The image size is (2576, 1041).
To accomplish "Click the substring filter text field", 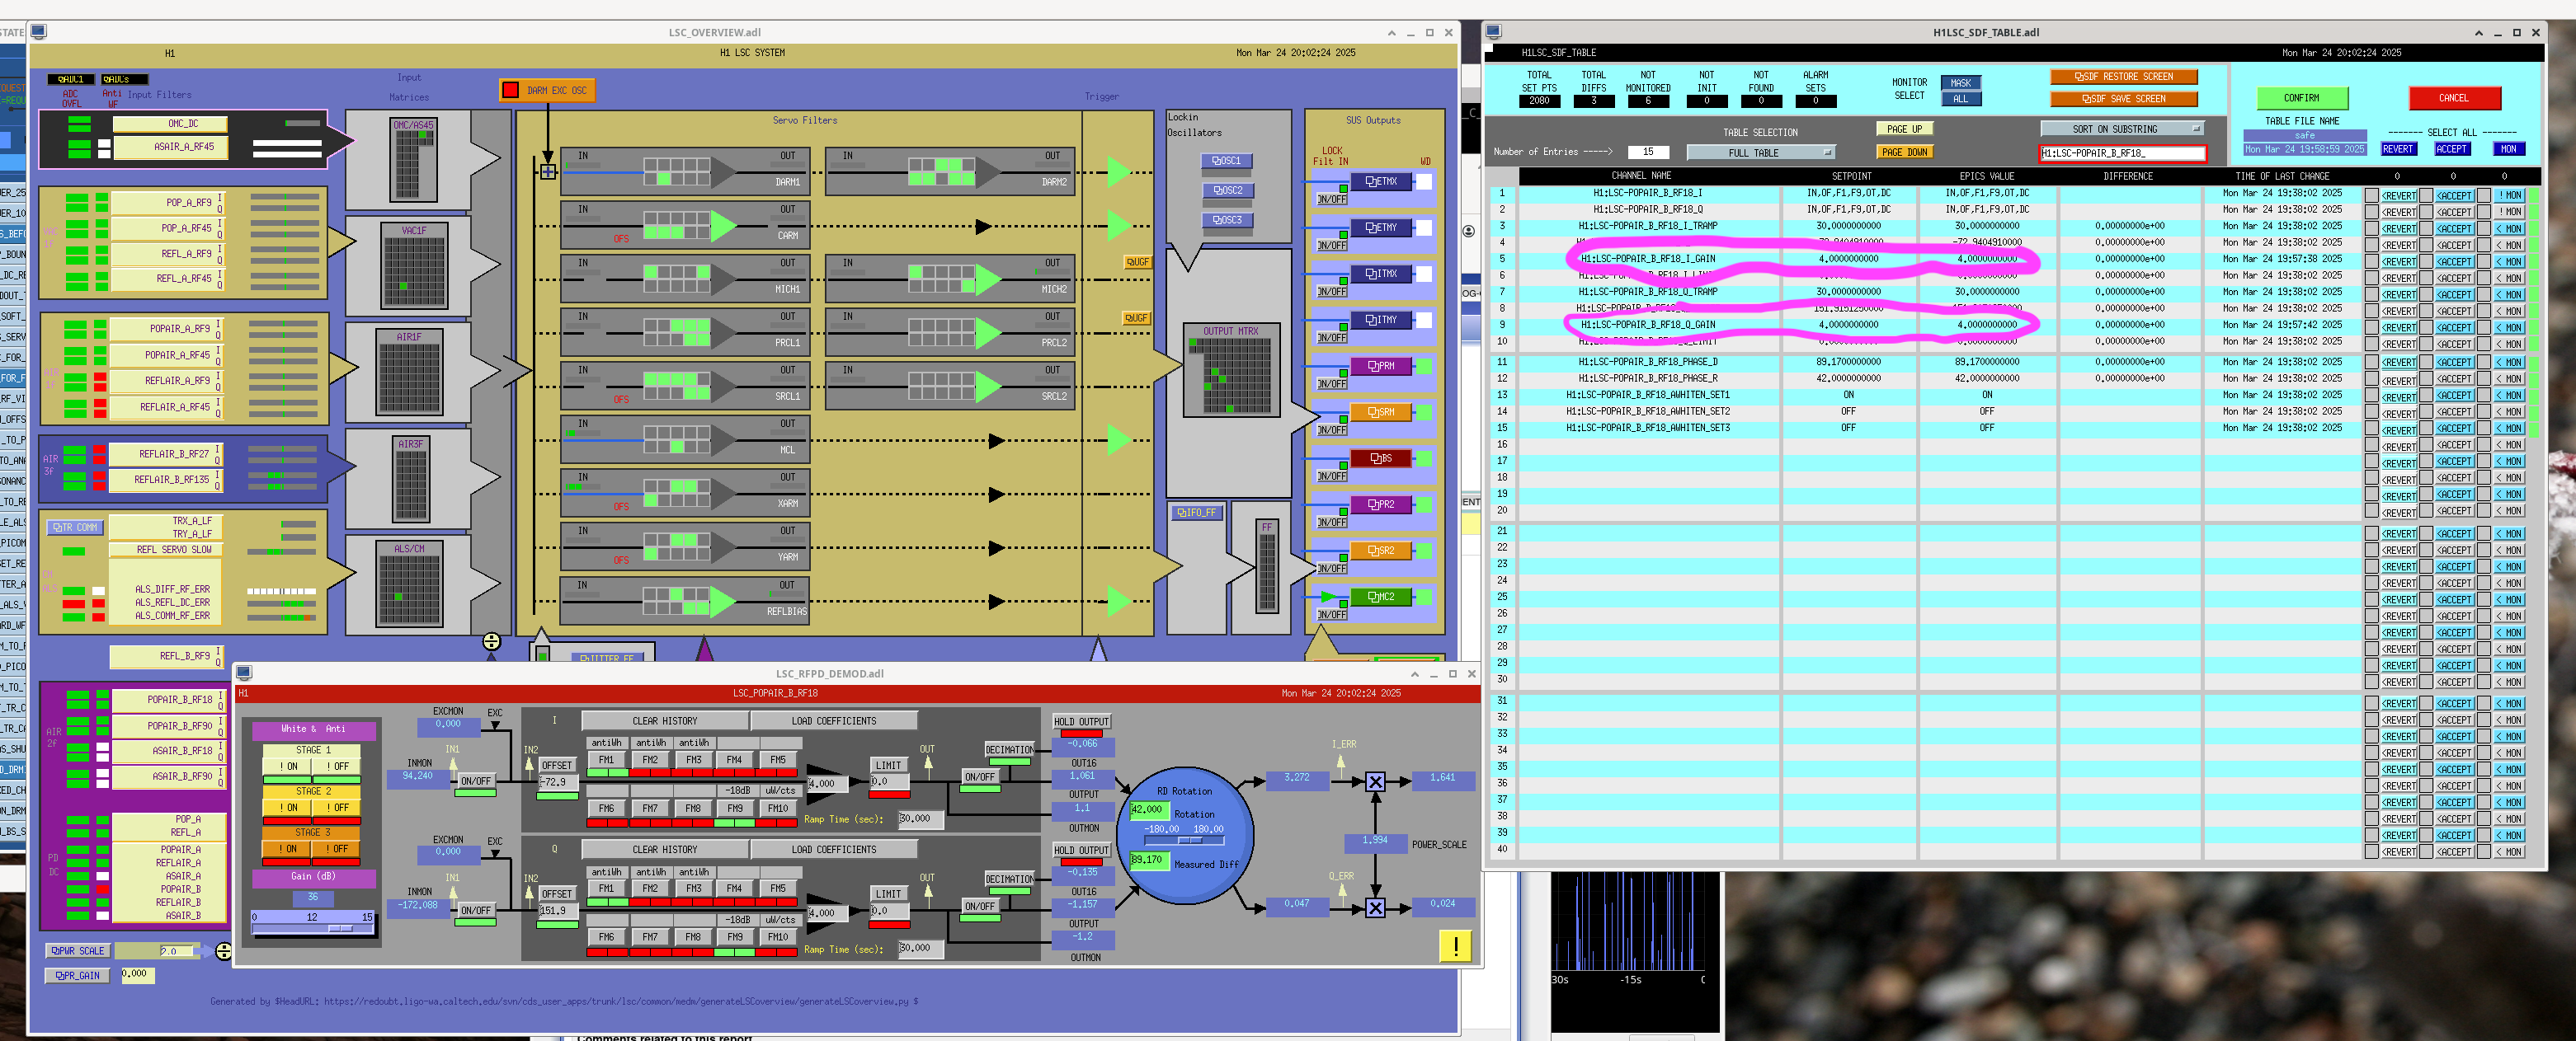I will pyautogui.click(x=2122, y=152).
